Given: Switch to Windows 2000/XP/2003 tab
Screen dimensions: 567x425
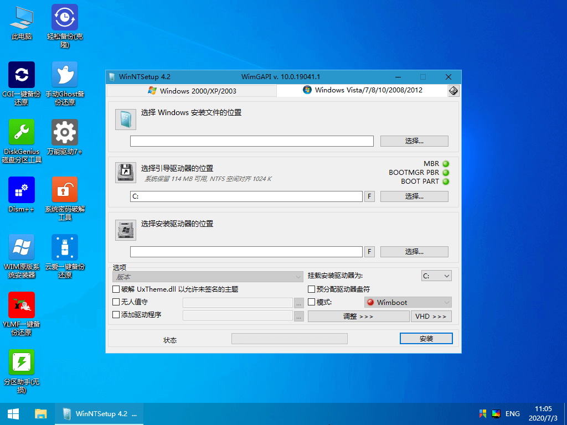Looking at the screenshot, I should [192, 91].
